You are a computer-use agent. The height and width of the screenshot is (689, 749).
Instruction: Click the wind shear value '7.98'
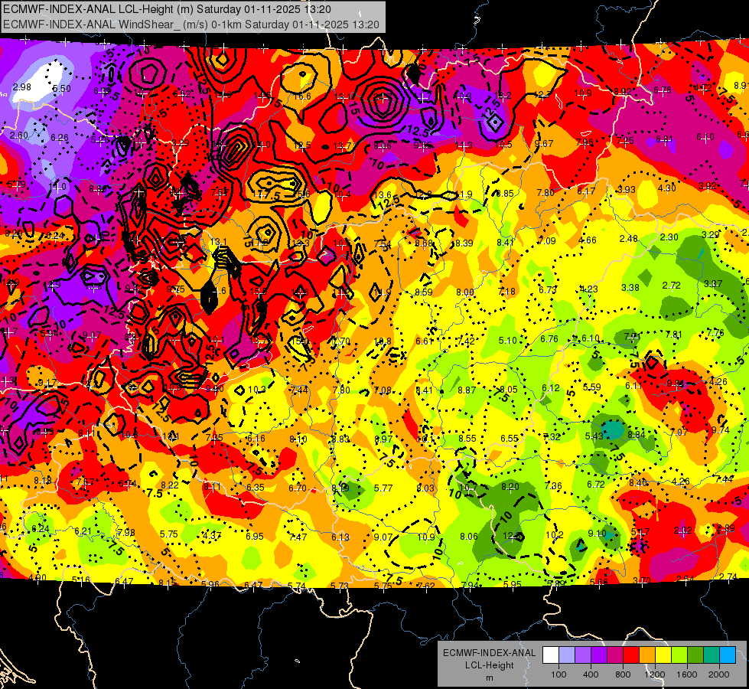[126, 532]
